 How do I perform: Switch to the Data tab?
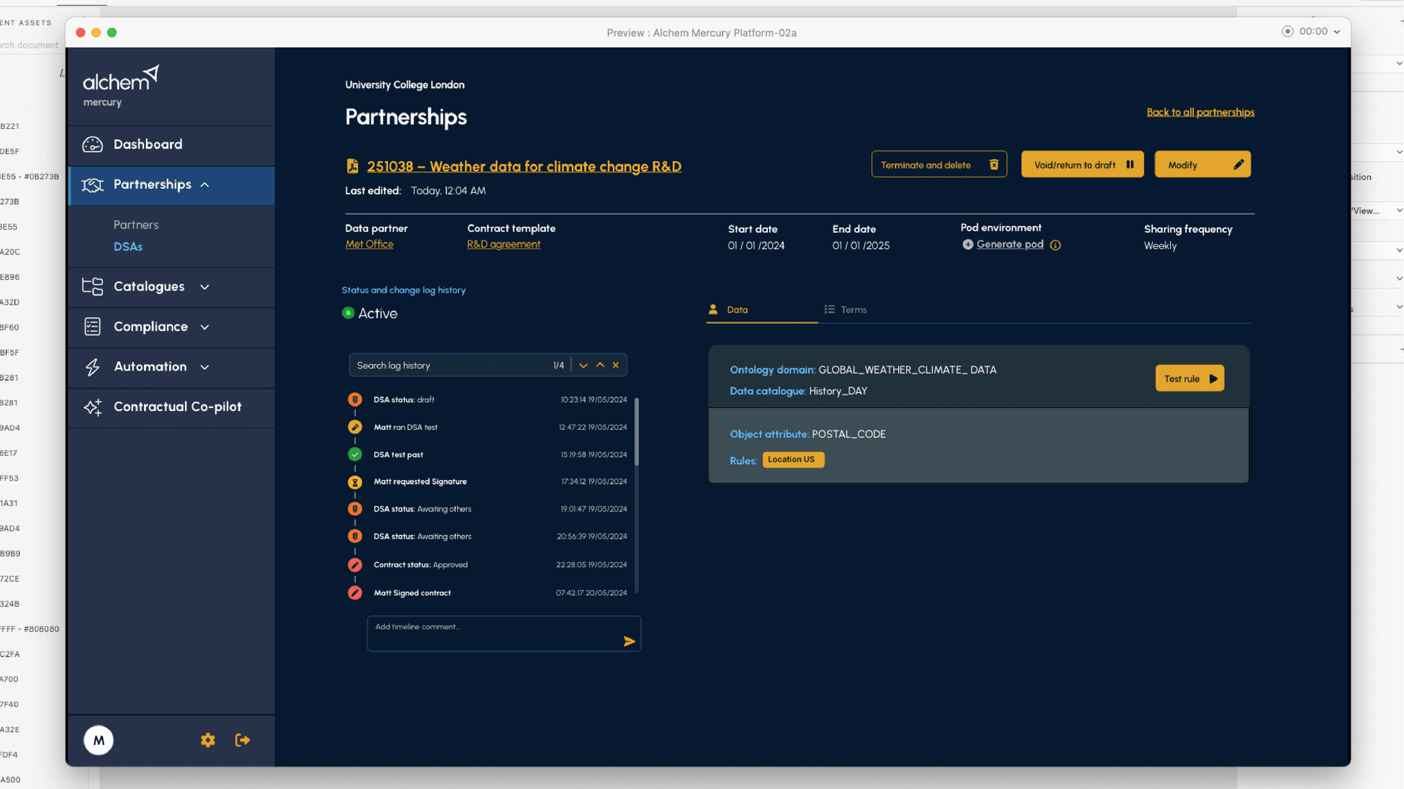[x=762, y=310]
